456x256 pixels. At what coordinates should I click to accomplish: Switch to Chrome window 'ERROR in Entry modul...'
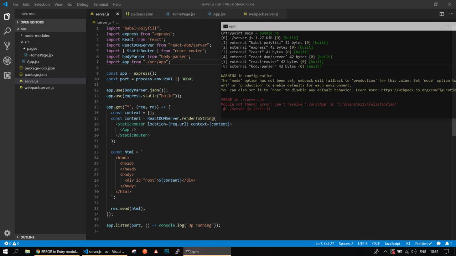[x=57, y=251]
